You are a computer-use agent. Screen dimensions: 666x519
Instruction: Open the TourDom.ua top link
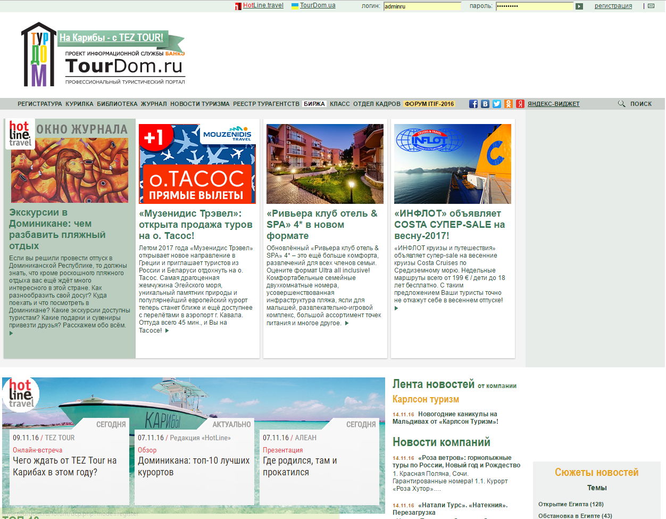[318, 5]
